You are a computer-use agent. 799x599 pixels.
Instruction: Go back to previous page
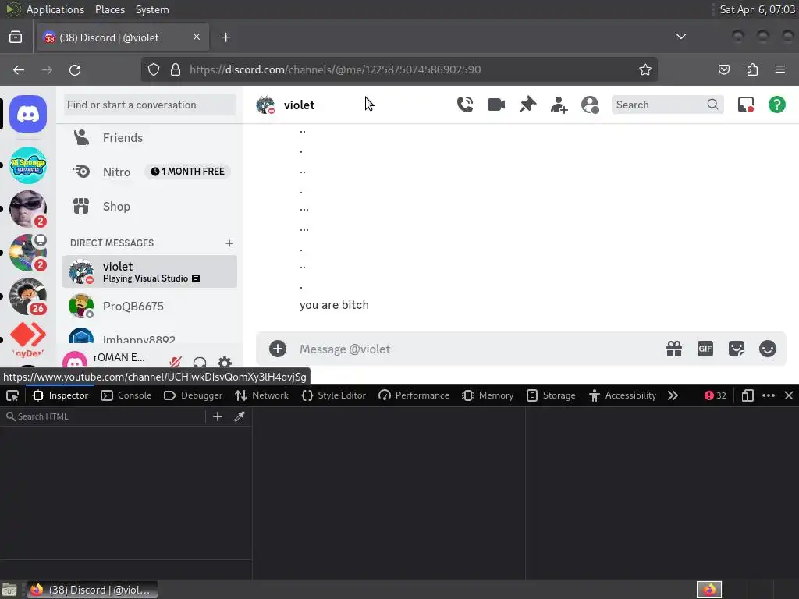pyautogui.click(x=19, y=69)
